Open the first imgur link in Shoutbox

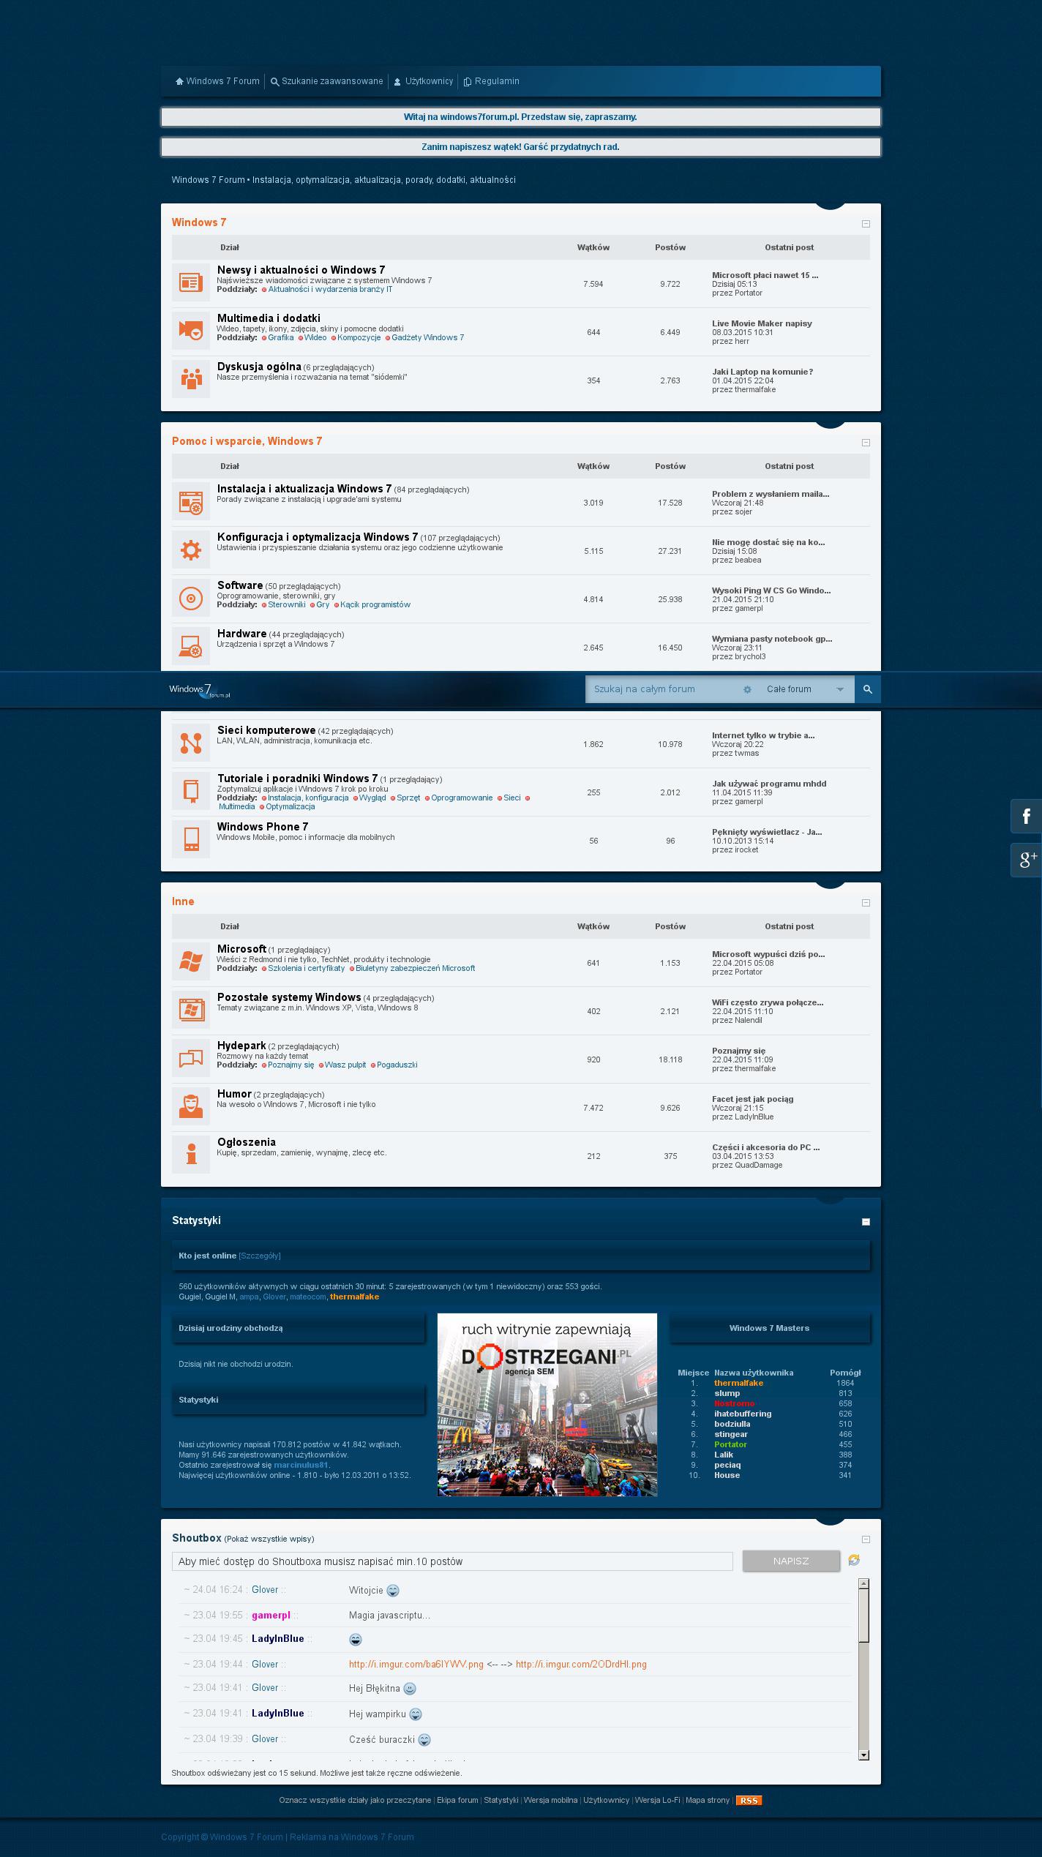coord(416,1665)
